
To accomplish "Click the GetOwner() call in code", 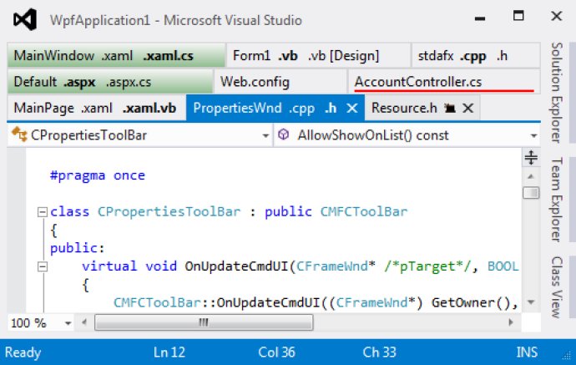I will point(472,302).
